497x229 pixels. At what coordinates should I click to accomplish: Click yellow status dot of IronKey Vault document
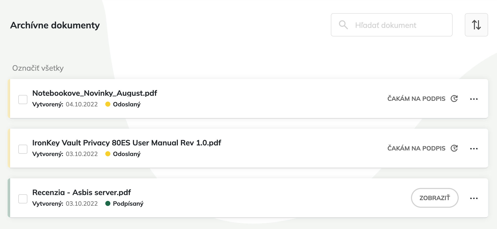(x=108, y=154)
